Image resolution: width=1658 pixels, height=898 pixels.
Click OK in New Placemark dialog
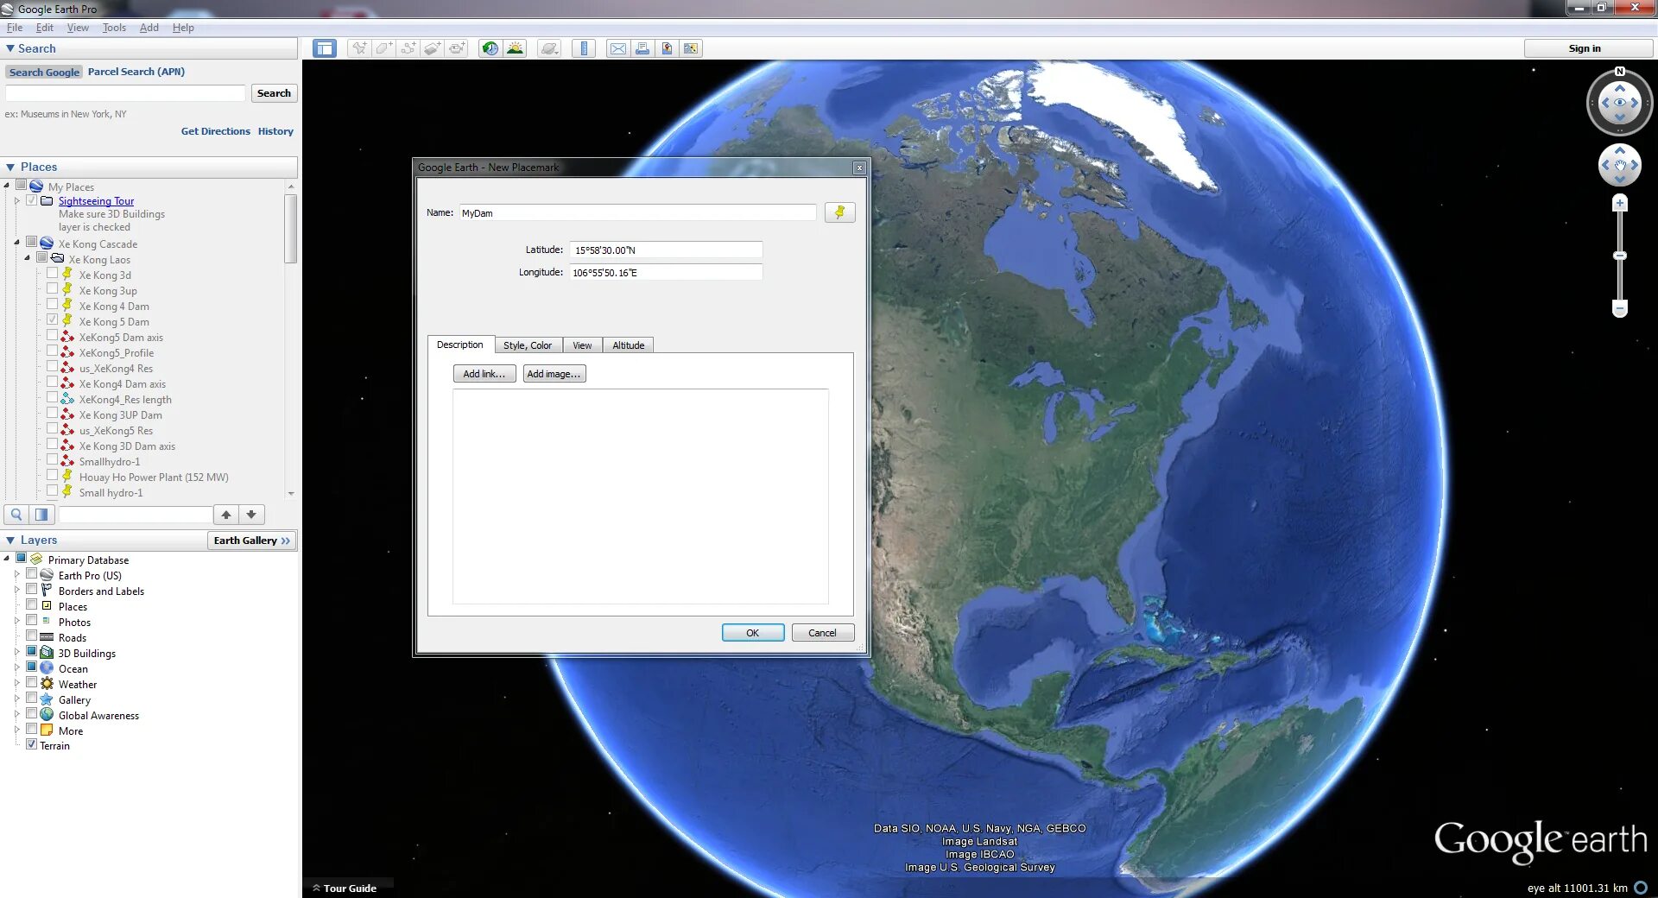(x=753, y=633)
